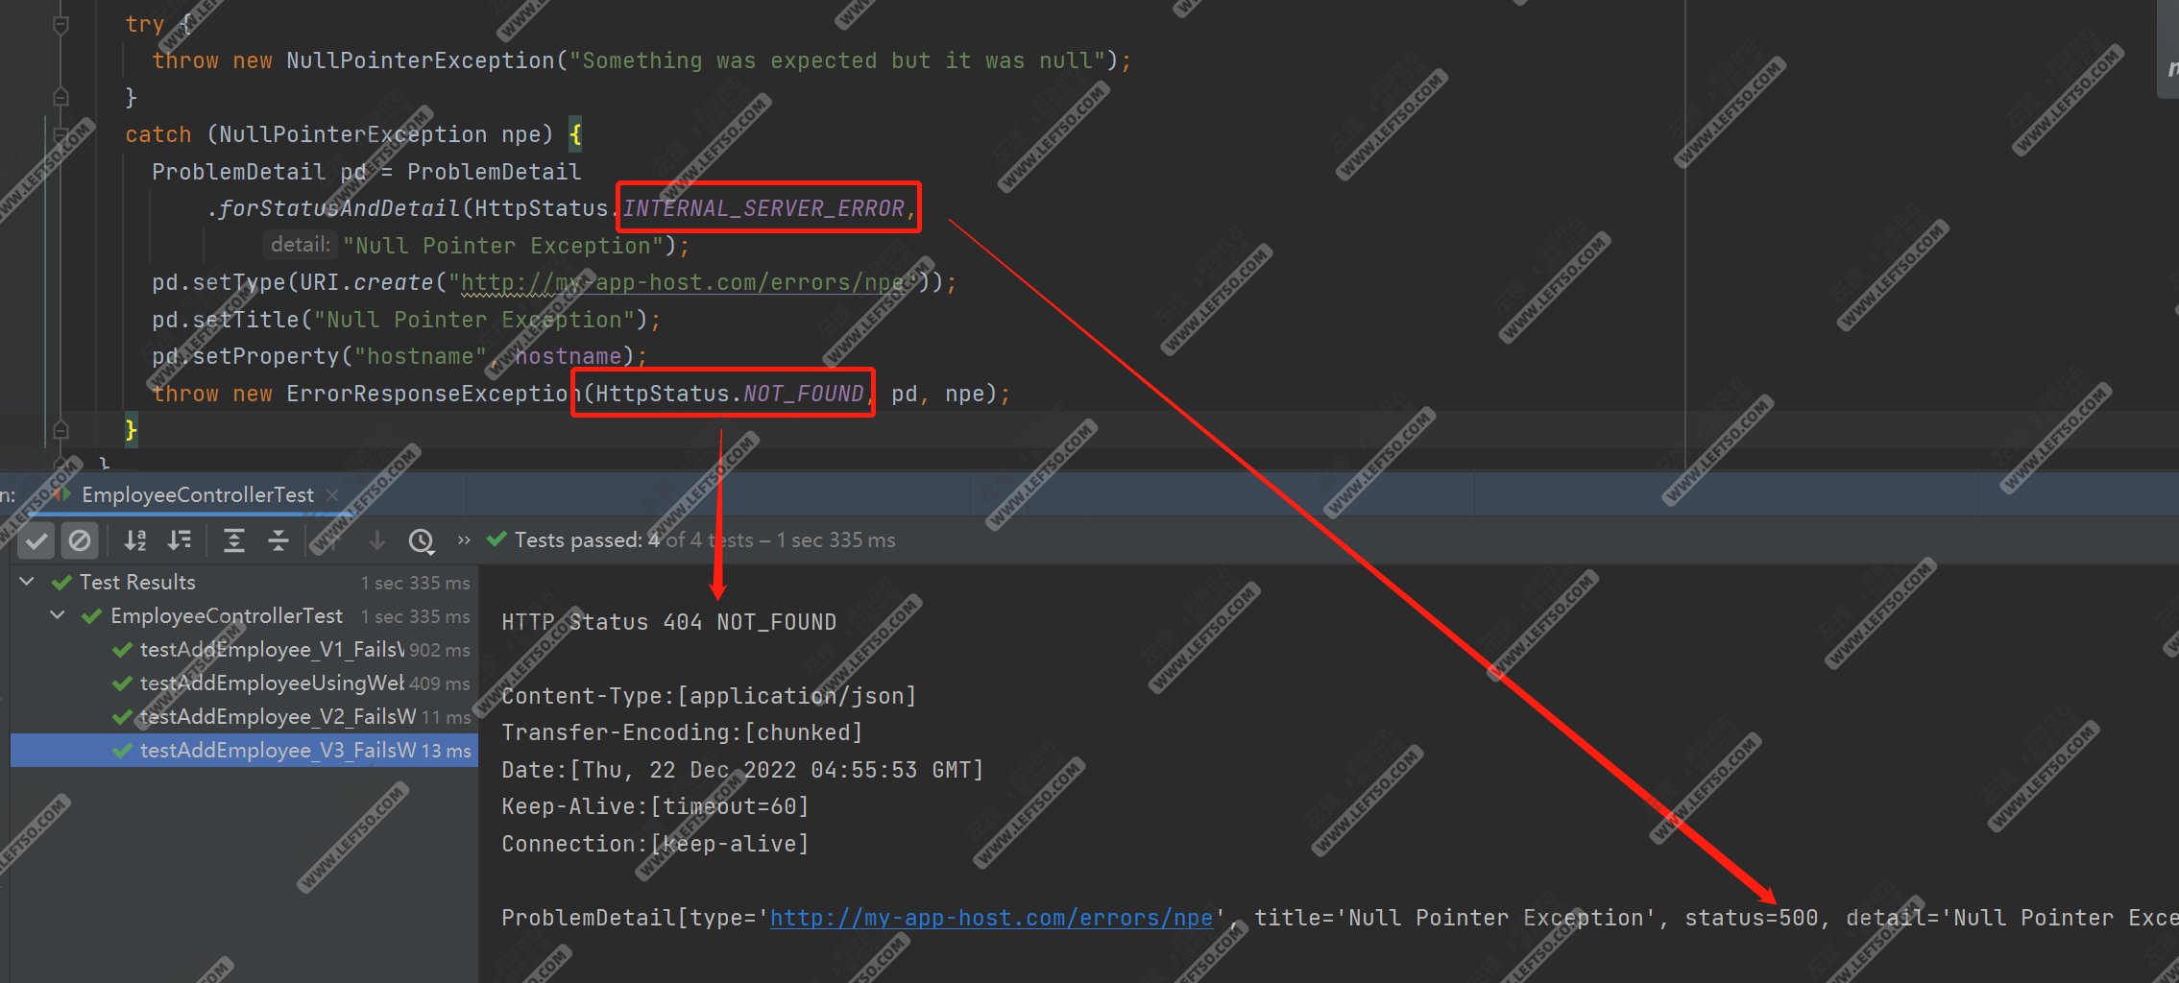This screenshot has height=983, width=2179.
Task: Open the test history clock icon
Action: coord(421,541)
